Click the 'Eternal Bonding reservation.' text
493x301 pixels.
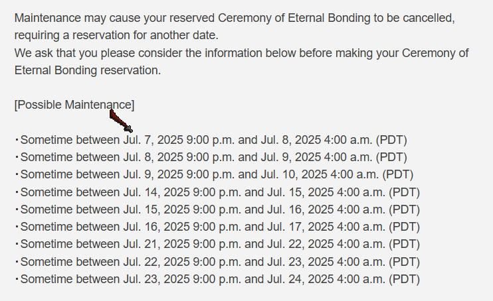point(88,71)
